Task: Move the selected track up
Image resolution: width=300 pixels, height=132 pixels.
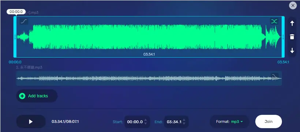Action: point(292,23)
